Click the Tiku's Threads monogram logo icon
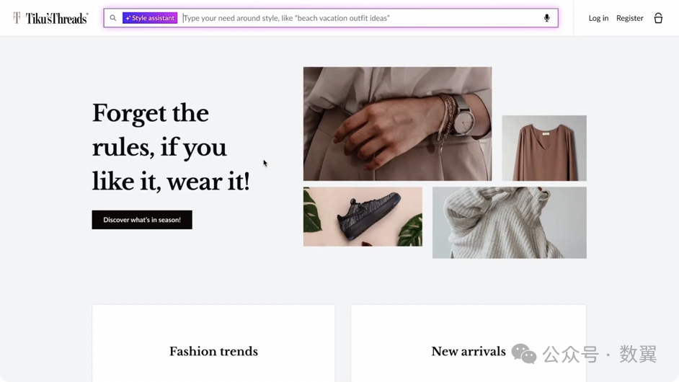The width and height of the screenshot is (679, 382). [x=17, y=18]
